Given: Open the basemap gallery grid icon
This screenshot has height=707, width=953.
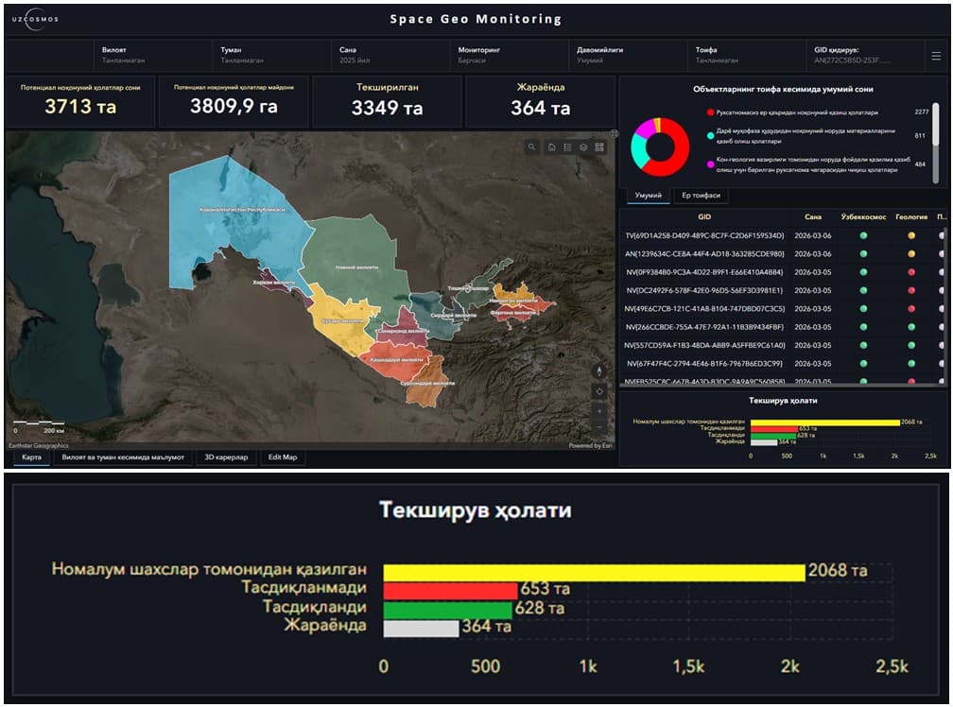Looking at the screenshot, I should coord(600,147).
